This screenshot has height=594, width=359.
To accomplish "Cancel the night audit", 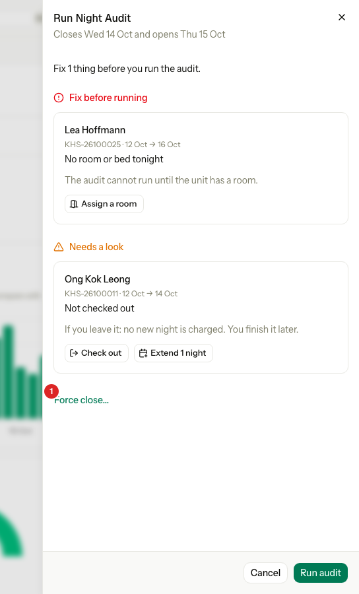I will (x=265, y=573).
